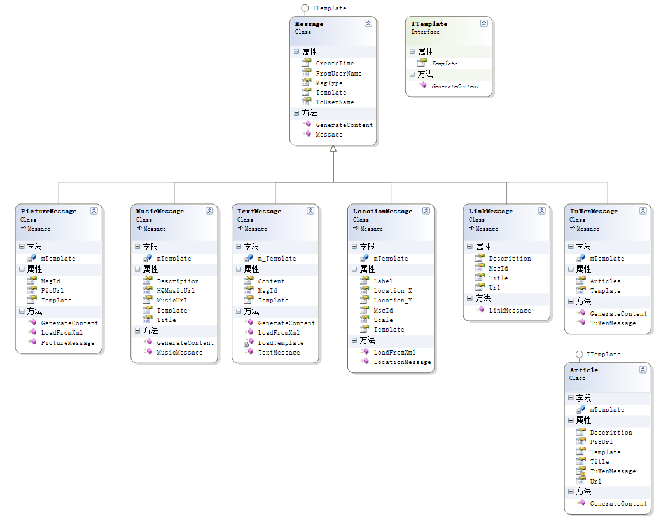The image size is (668, 521).
Task: Click Message constructor method icon
Action: click(x=307, y=134)
